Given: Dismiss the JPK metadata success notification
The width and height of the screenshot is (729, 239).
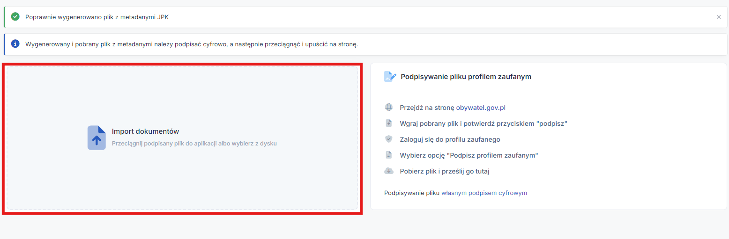Looking at the screenshot, I should 719,17.
